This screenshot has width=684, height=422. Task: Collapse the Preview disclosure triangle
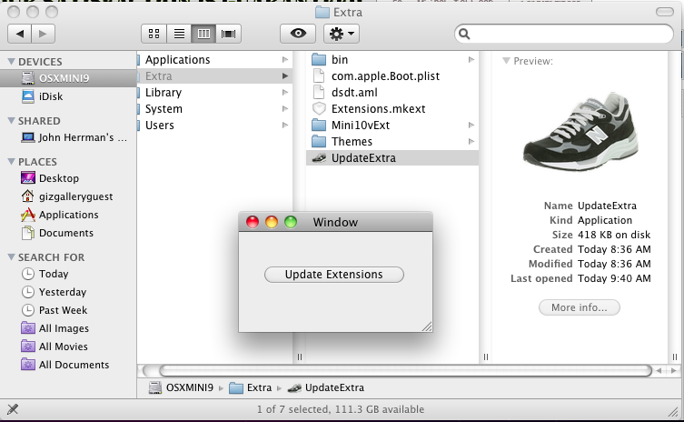pyautogui.click(x=506, y=61)
